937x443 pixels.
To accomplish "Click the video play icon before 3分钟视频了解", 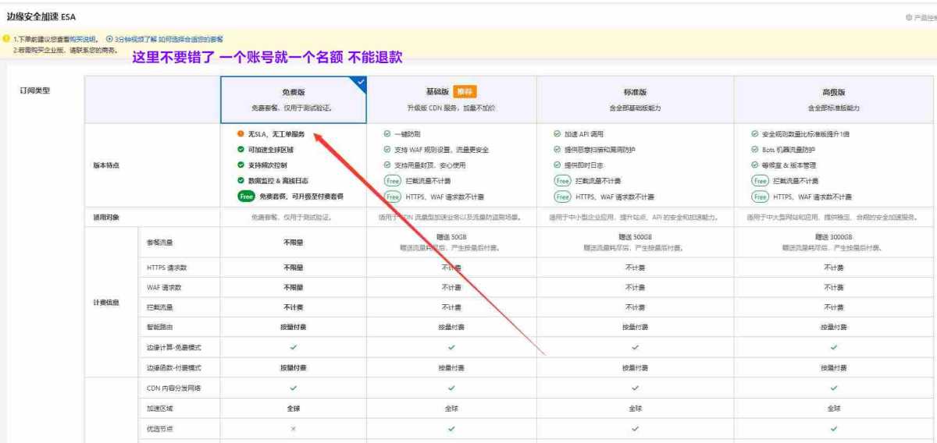I will pyautogui.click(x=109, y=39).
